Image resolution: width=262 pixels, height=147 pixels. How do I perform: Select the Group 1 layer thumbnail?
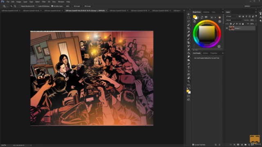coord(232,28)
